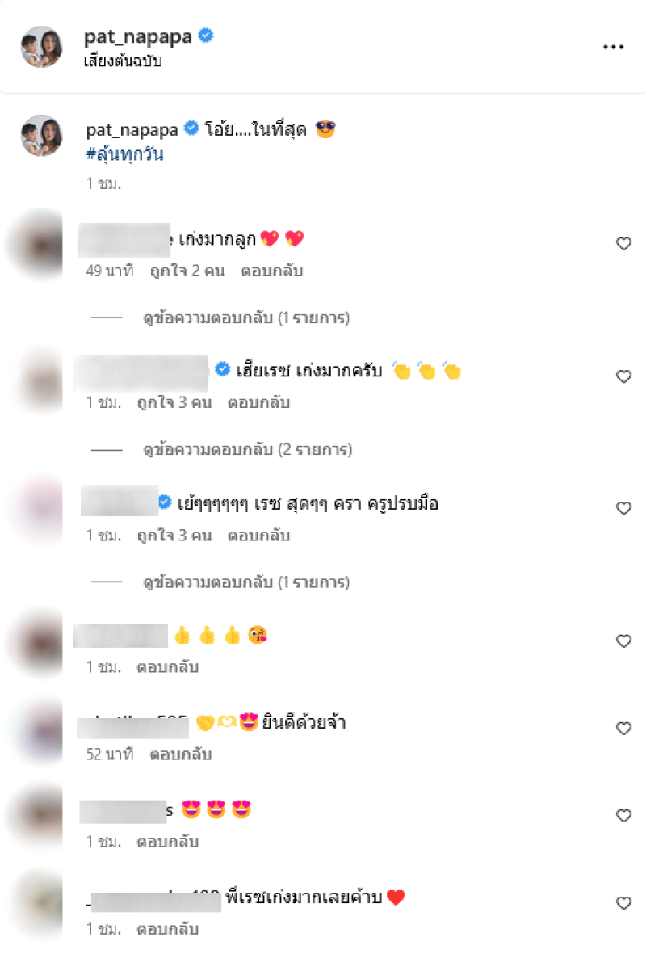Expand the reply under ครูปรบมือ comment
This screenshot has width=646, height=954.
tap(246, 582)
